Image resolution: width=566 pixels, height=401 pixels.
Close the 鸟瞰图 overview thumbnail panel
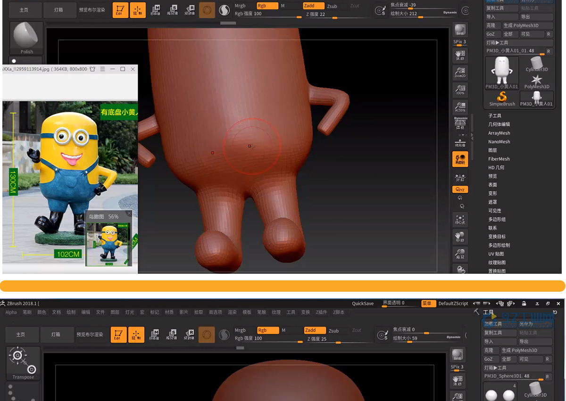tap(129, 214)
